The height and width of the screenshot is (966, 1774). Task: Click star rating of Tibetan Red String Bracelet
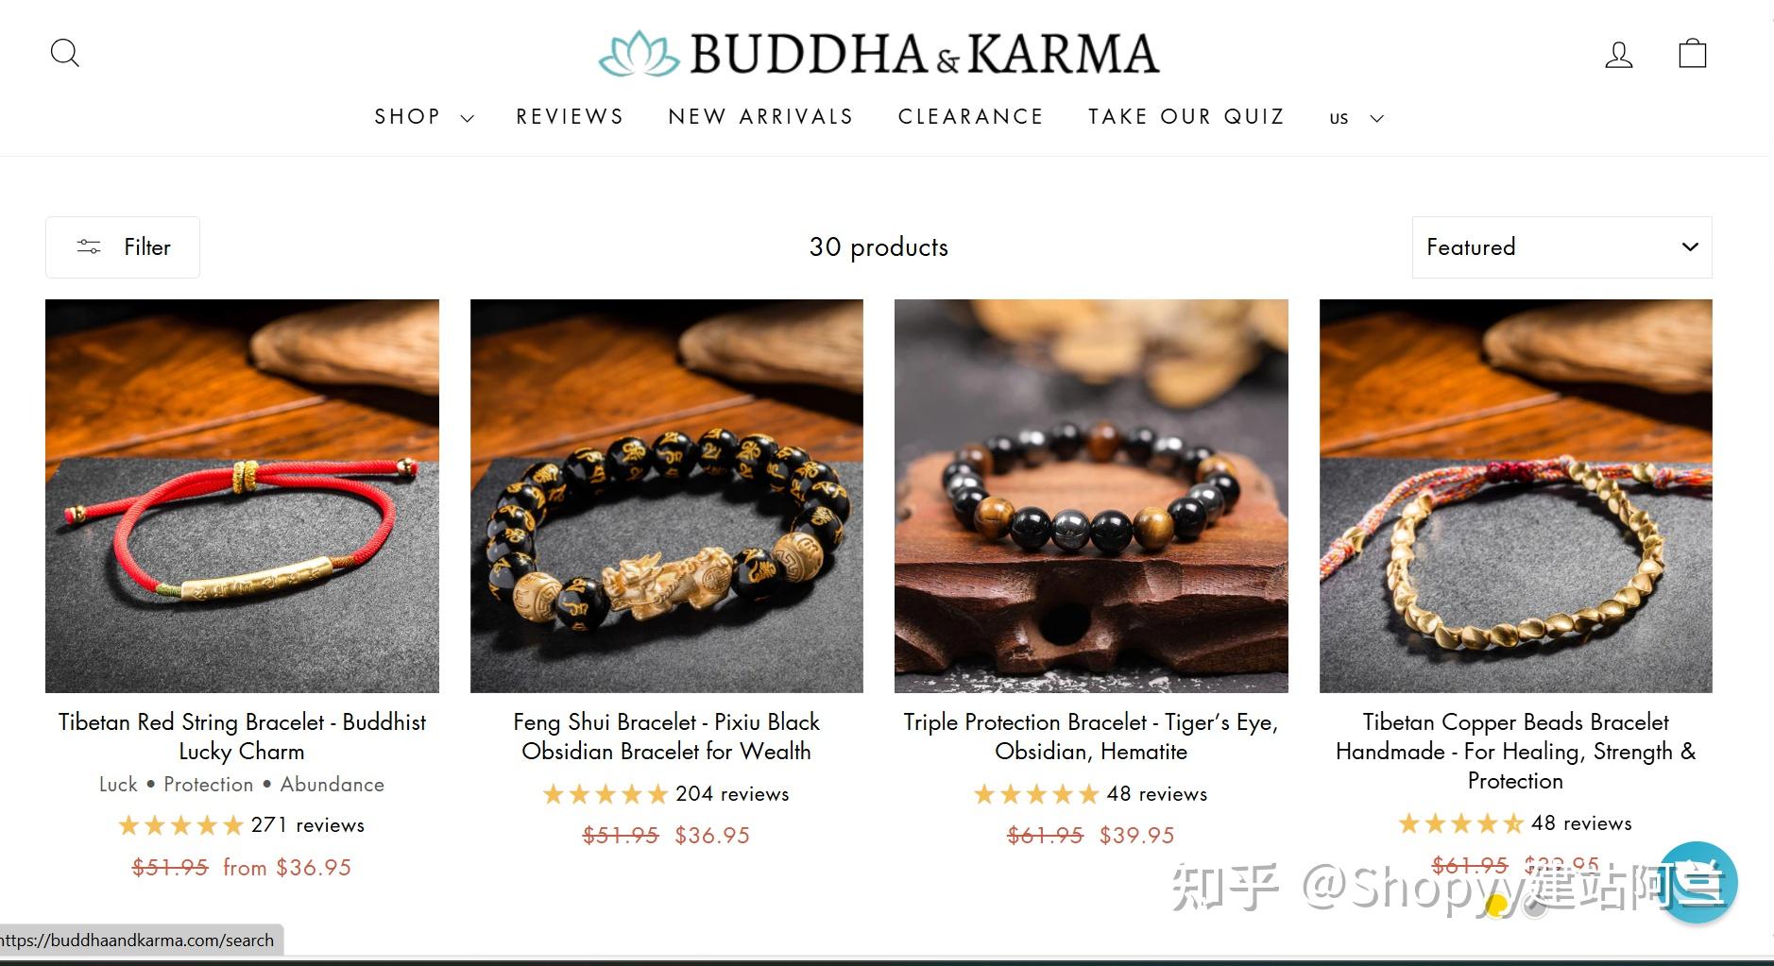(180, 825)
